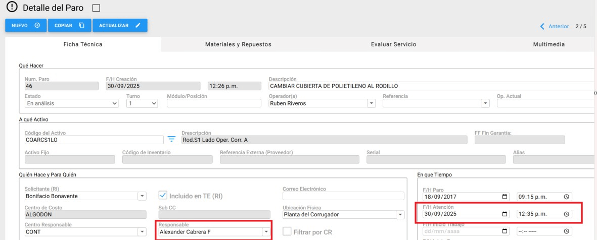Click the filter icon beside Código del Activo

[171, 140]
